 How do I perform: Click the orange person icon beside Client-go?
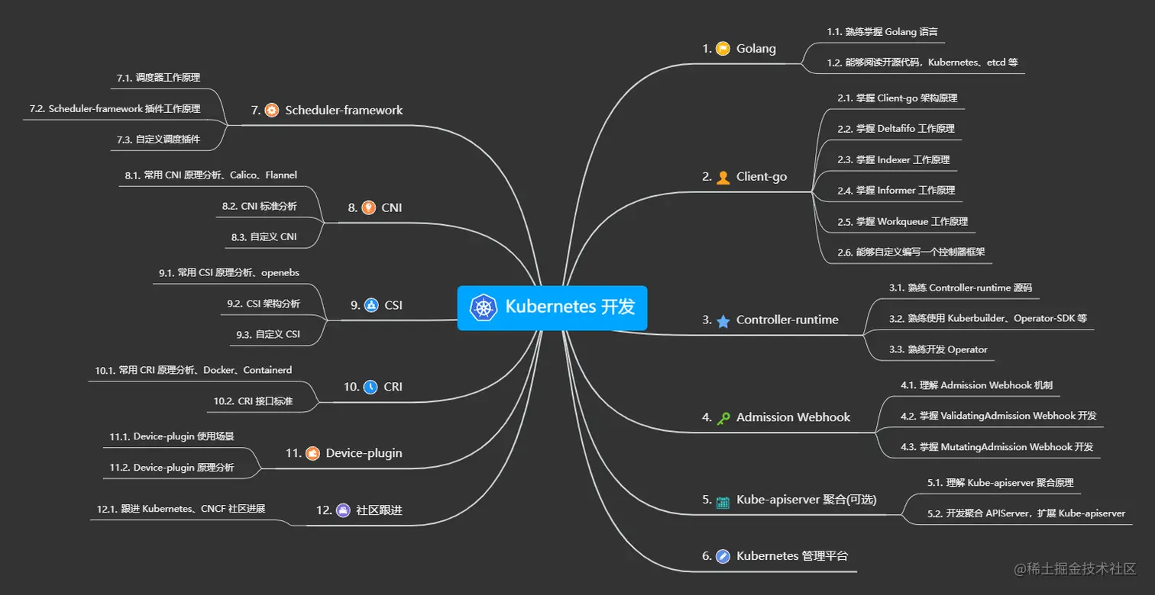click(723, 177)
